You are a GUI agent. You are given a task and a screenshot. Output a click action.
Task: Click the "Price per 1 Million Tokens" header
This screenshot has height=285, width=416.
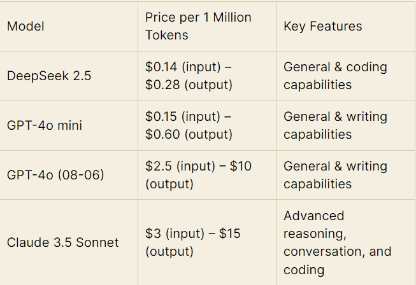[197, 26]
